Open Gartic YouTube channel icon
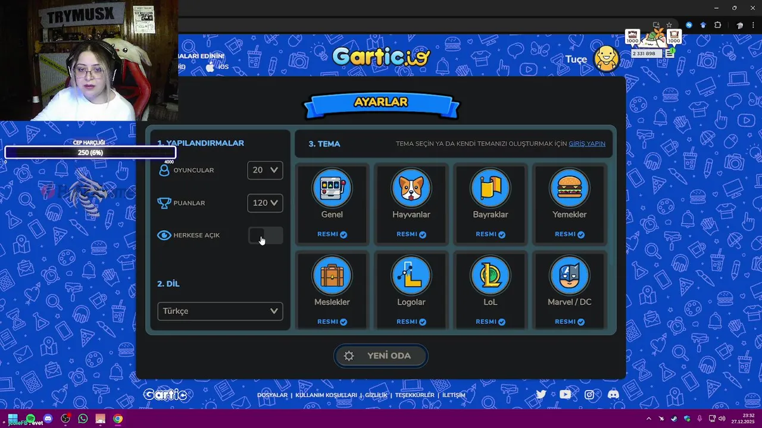This screenshot has width=762, height=428. tap(565, 394)
